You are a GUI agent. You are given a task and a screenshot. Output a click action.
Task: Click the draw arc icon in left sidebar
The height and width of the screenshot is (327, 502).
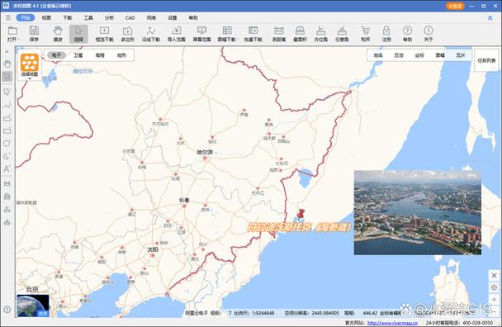click(x=7, y=156)
